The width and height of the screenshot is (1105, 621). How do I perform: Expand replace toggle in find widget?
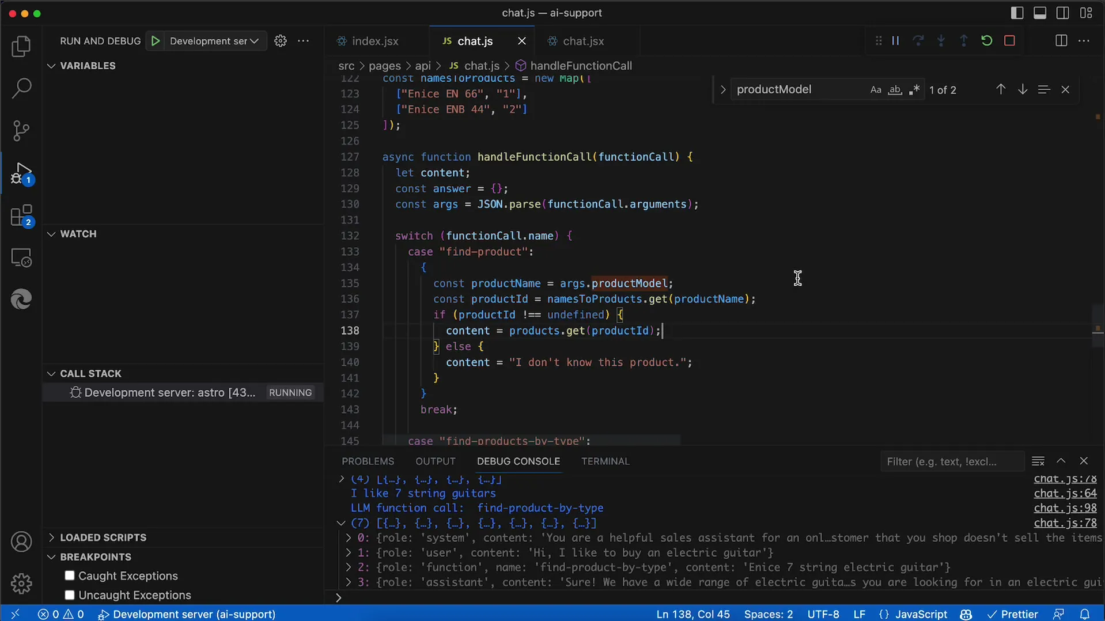pos(722,89)
